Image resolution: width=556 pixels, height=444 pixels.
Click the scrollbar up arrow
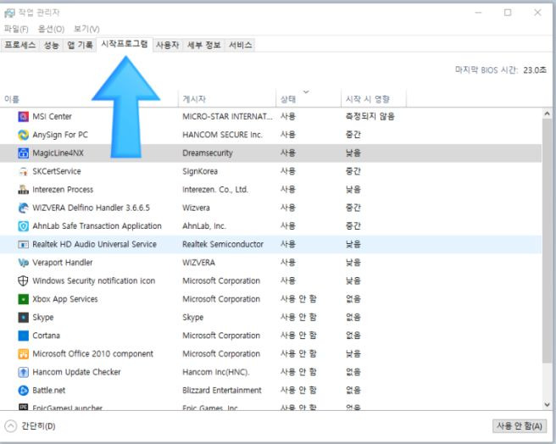[x=547, y=114]
